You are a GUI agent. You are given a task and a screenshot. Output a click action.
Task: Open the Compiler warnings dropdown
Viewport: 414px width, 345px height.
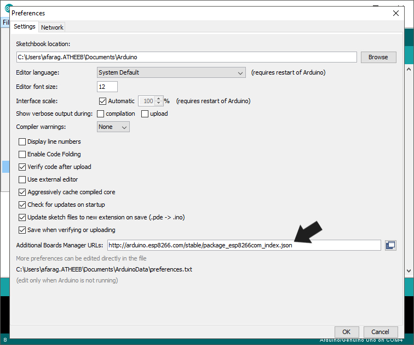tap(113, 127)
